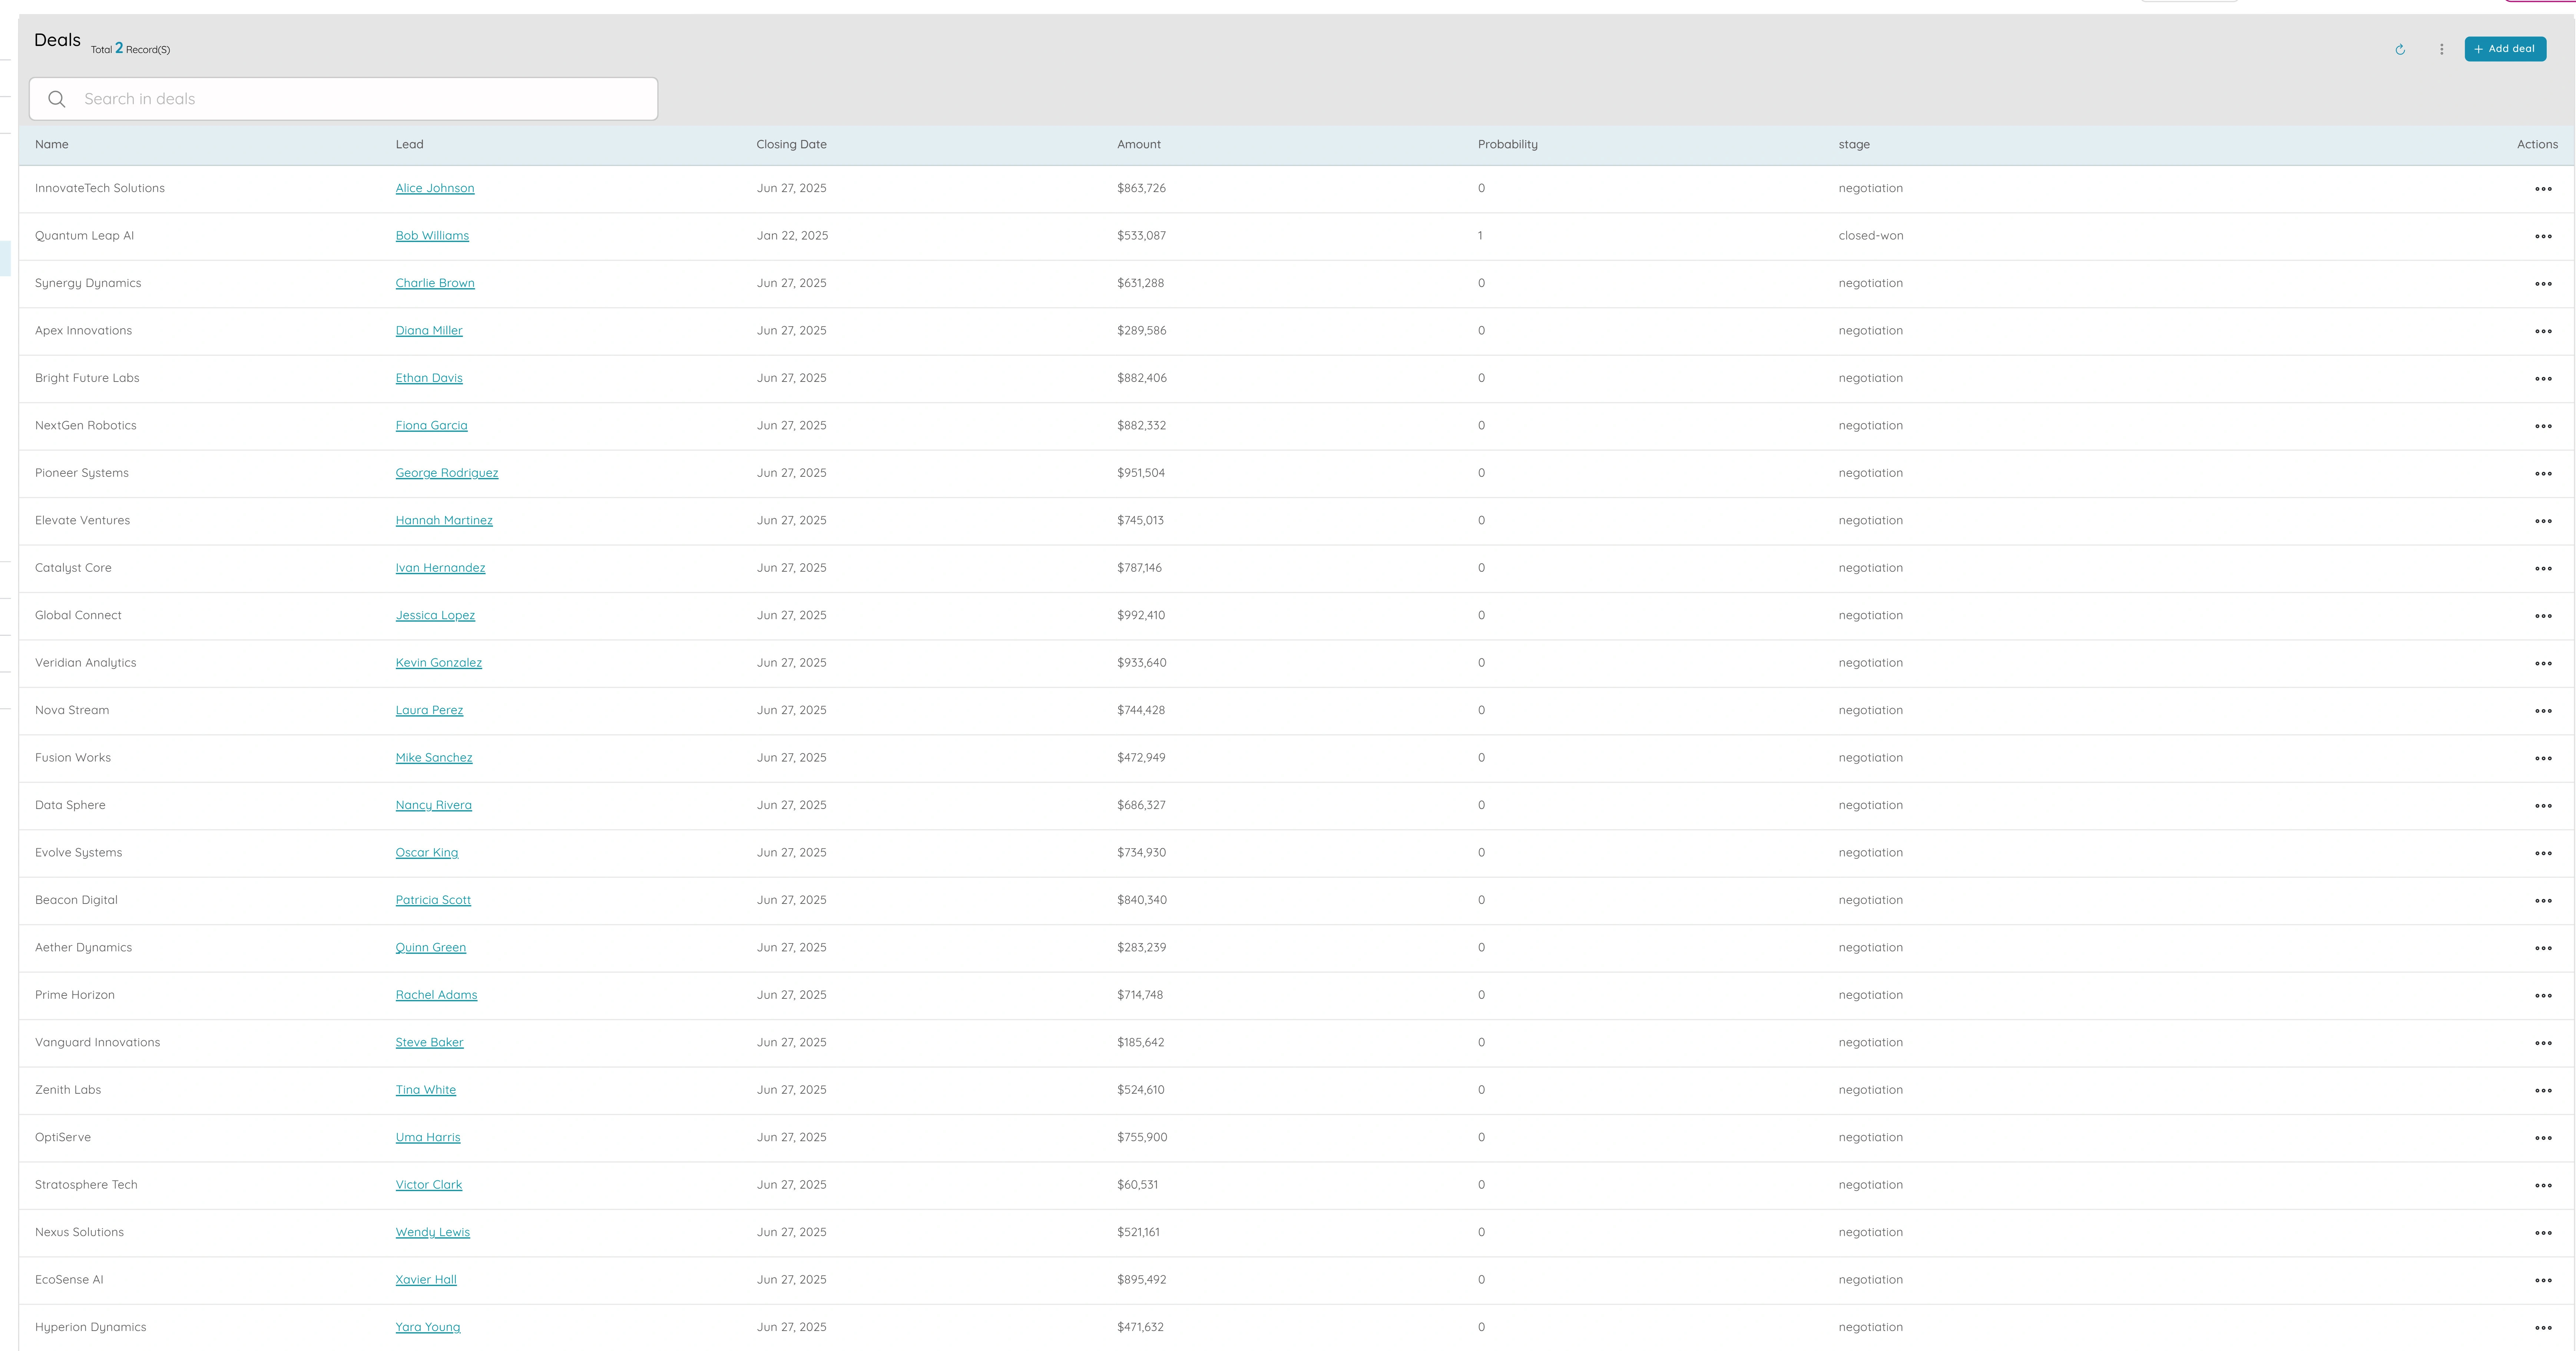2576x1351 pixels.
Task: Open lead profile for Bob Williams
Action: [432, 235]
